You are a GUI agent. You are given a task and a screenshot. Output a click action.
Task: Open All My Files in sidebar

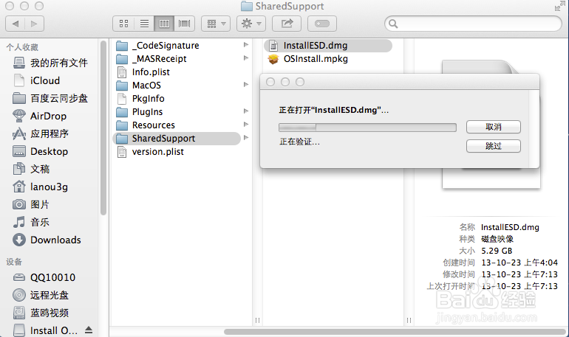tap(50, 63)
